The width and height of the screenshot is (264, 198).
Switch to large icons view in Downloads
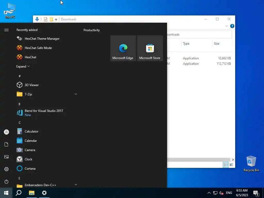[231, 165]
